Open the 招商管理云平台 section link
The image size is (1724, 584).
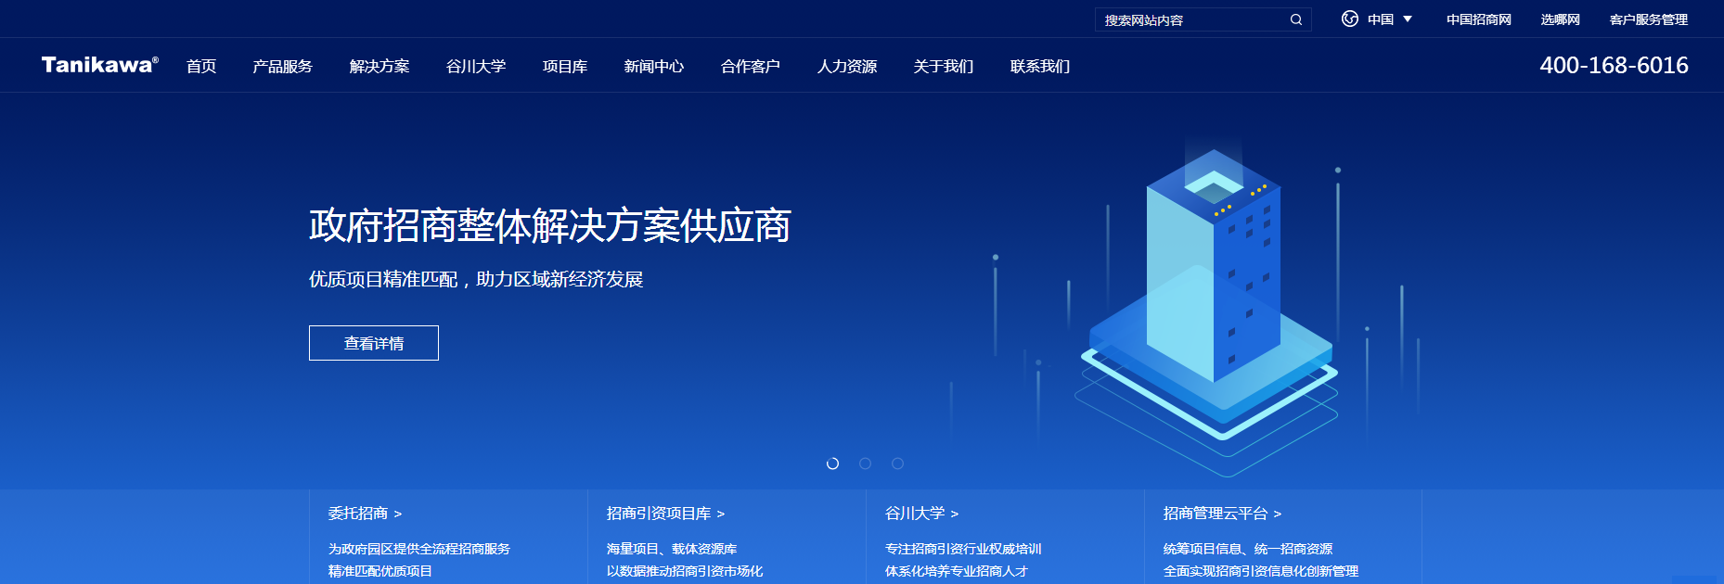tap(1222, 514)
